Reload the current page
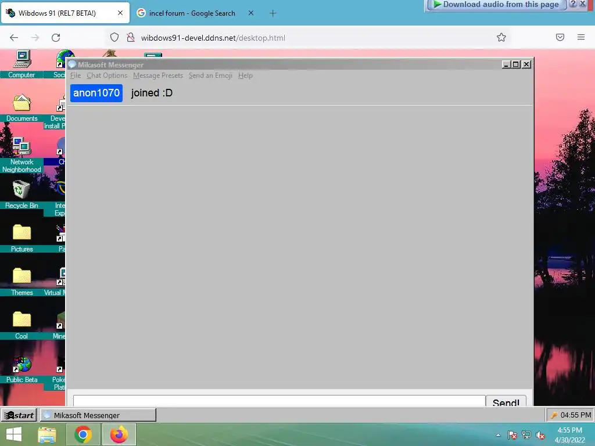 point(56,37)
